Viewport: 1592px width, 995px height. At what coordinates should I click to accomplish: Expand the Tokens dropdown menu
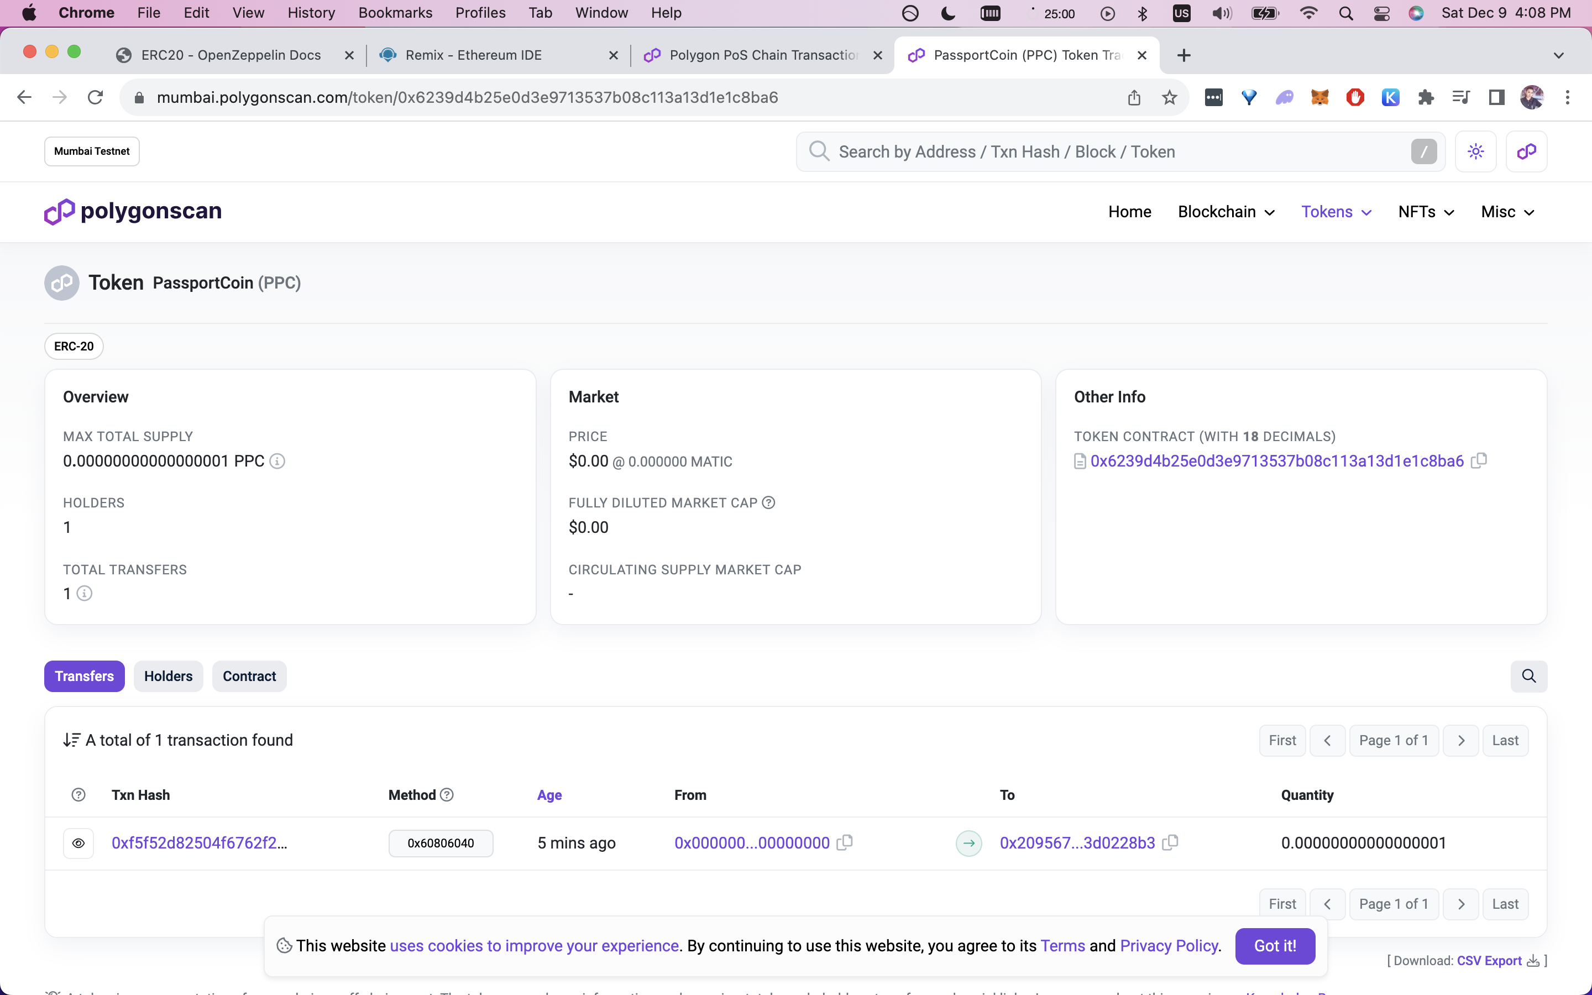point(1336,212)
